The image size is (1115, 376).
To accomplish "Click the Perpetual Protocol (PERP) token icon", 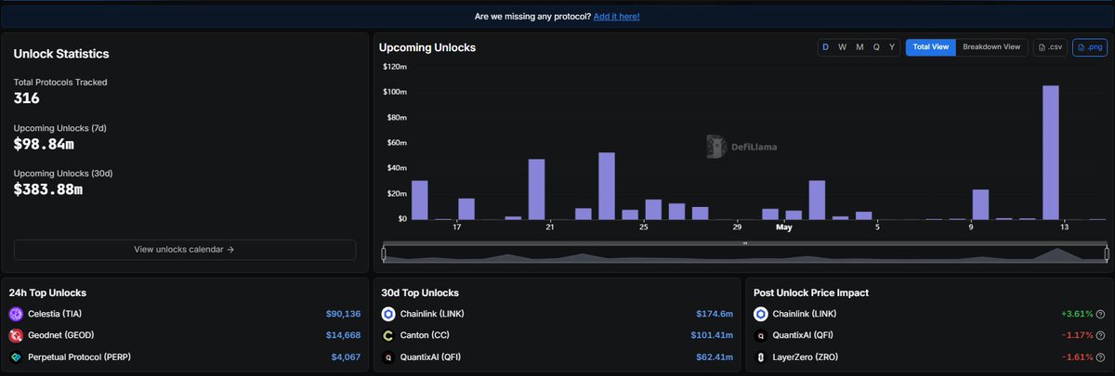I will point(16,357).
